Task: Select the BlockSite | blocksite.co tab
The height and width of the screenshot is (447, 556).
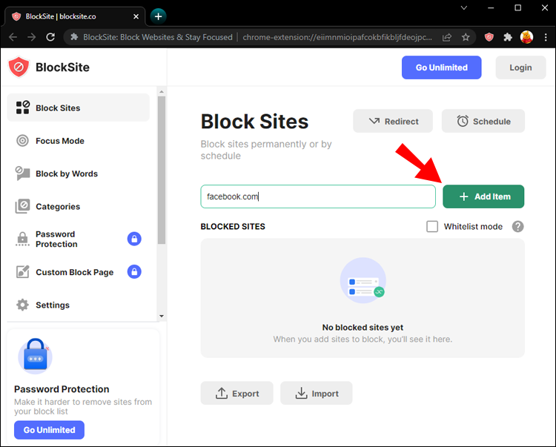Action: tap(75, 16)
